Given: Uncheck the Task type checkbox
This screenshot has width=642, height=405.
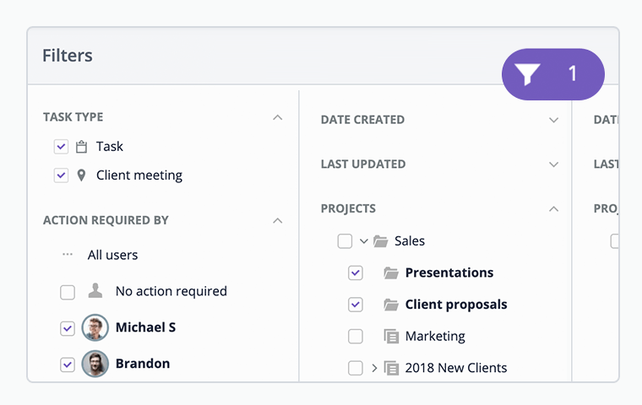Looking at the screenshot, I should point(61,147).
